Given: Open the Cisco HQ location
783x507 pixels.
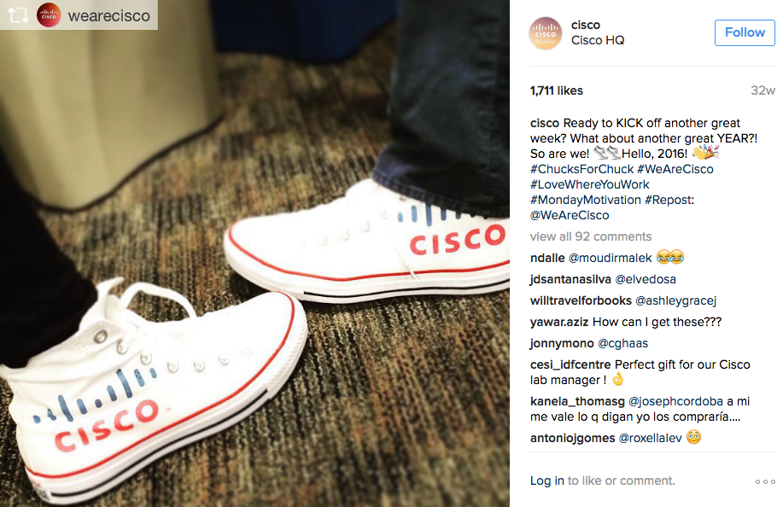Looking at the screenshot, I should pyautogui.click(x=598, y=40).
